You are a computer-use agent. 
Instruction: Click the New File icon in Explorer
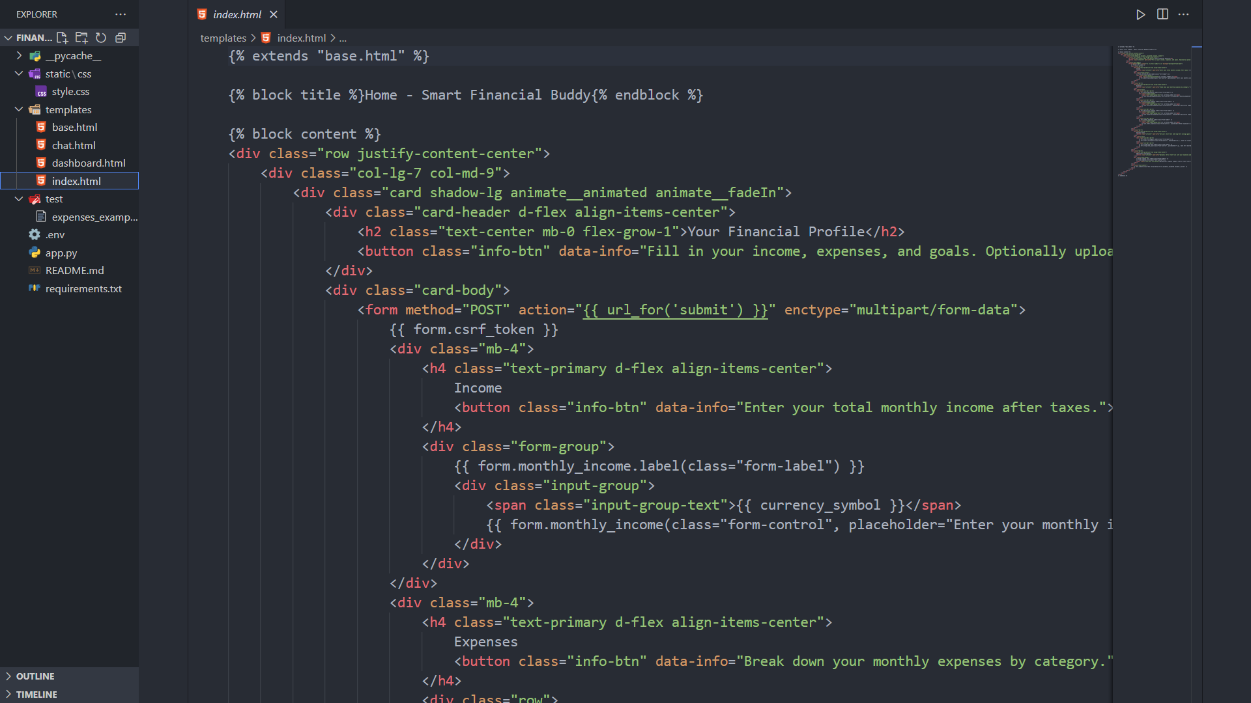[62, 38]
